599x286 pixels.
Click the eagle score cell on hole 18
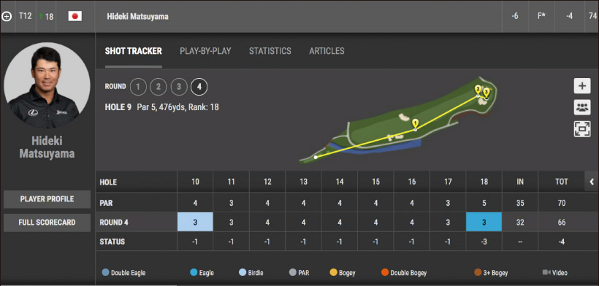(484, 223)
